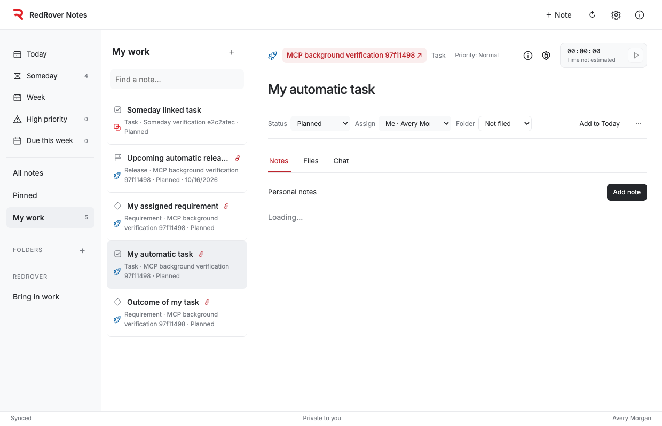Image resolution: width=662 pixels, height=426 pixels.
Task: Open the Assign dropdown
Action: [x=415, y=124]
